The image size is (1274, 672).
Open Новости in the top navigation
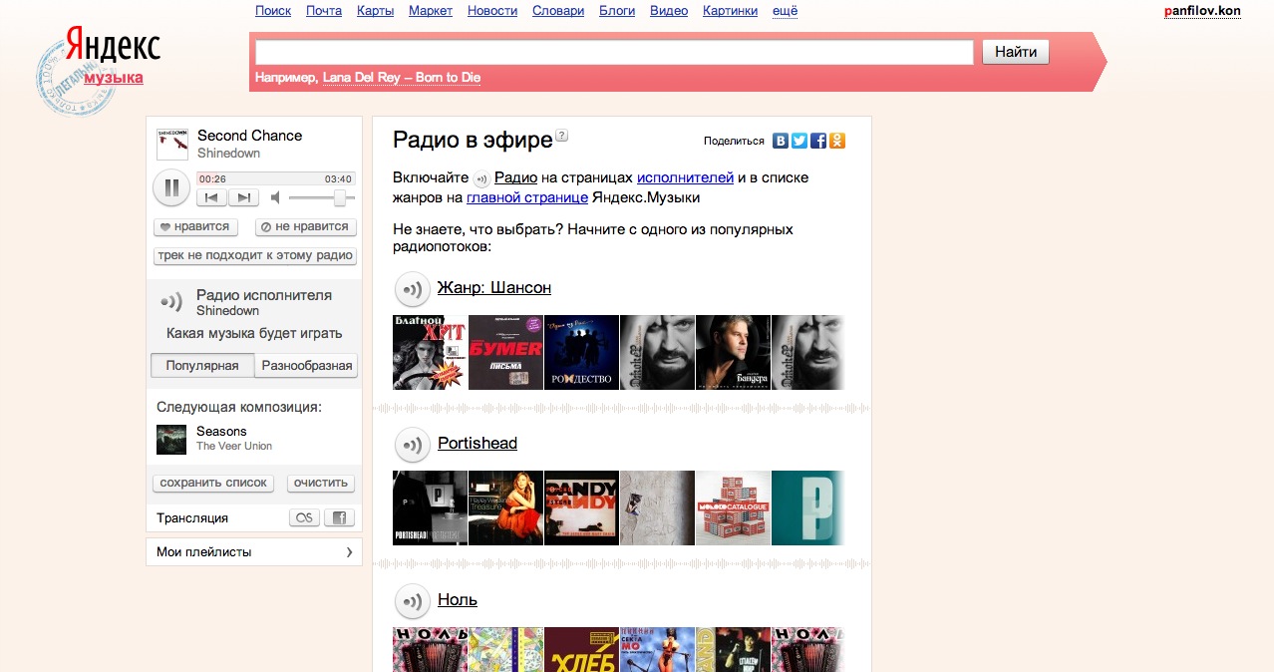click(492, 11)
